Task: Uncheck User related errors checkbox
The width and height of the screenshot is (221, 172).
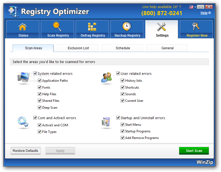Action: [118, 73]
